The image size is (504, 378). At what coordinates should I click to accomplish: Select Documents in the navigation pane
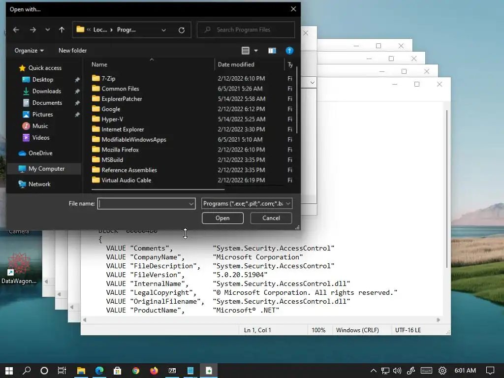[x=47, y=102]
